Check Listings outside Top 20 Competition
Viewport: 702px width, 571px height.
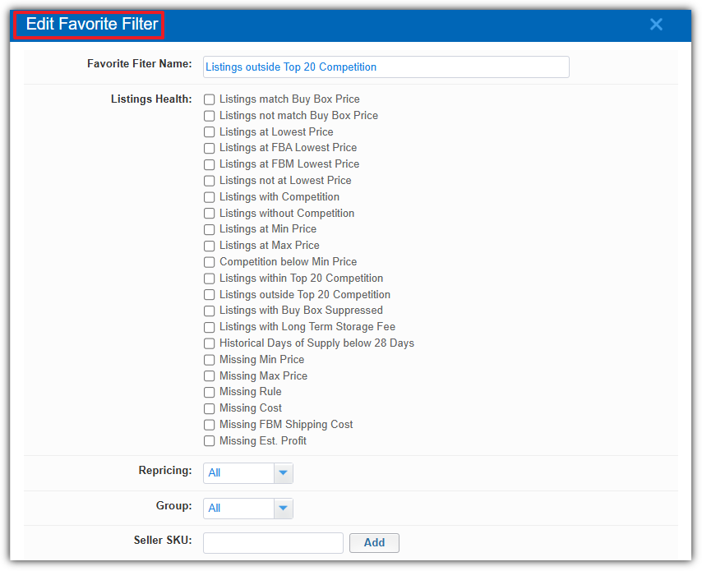pyautogui.click(x=209, y=295)
